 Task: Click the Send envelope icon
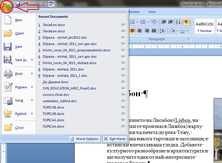(x=8, y=101)
